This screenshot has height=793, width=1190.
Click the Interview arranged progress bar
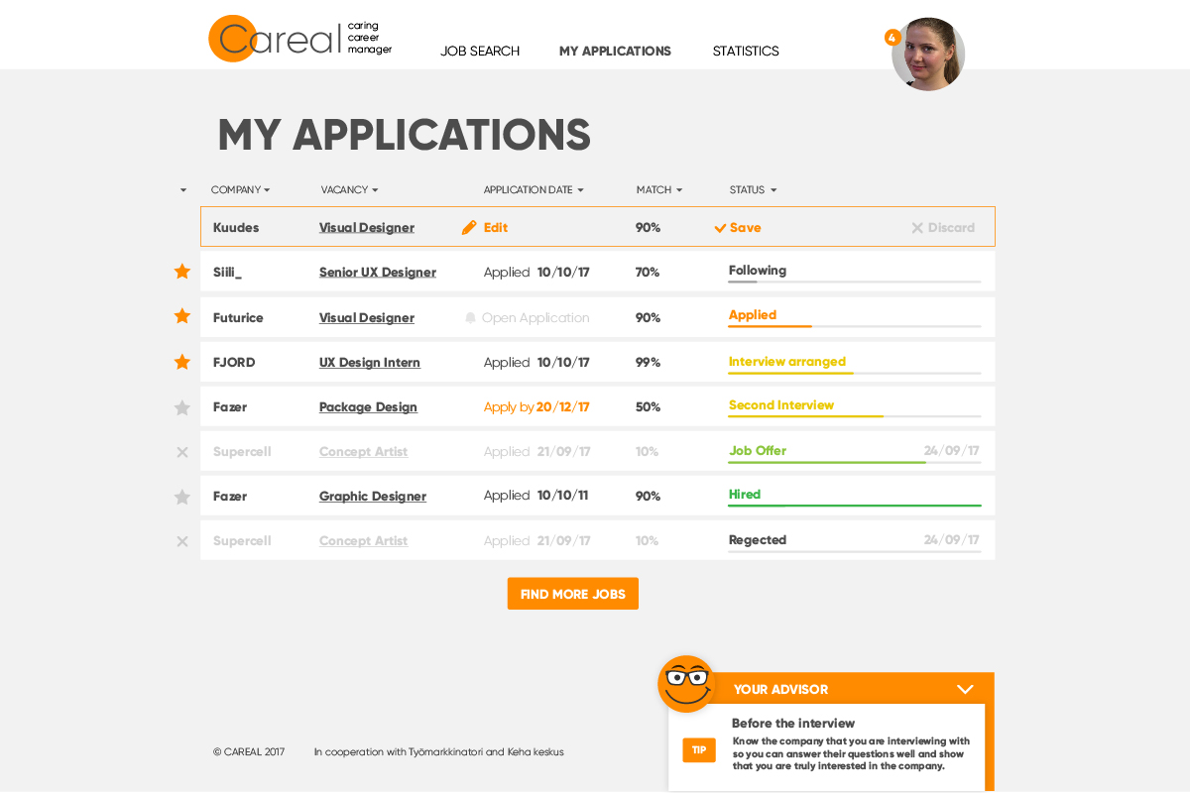pos(855,374)
